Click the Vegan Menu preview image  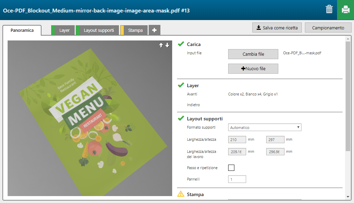pos(90,118)
